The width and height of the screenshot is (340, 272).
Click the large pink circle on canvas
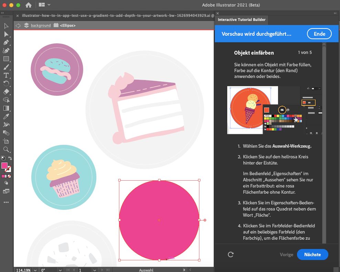159,220
